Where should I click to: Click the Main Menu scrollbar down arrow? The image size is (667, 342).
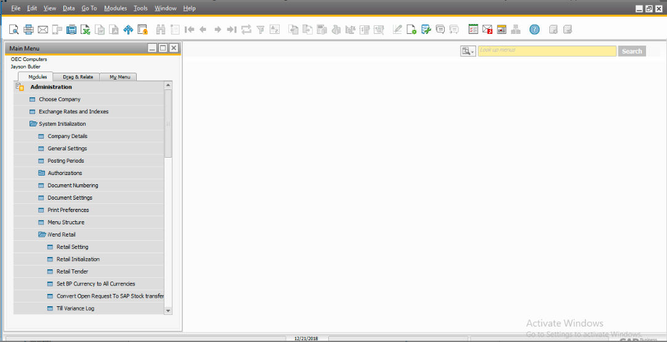click(168, 311)
